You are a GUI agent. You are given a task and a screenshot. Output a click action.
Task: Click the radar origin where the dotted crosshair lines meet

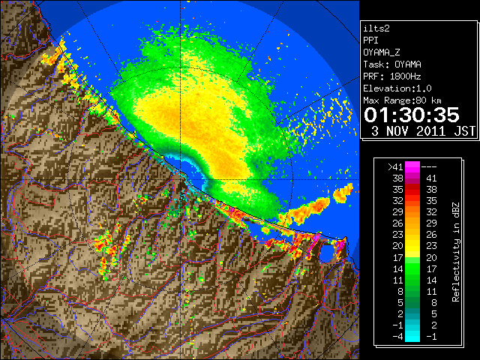(x=181, y=180)
